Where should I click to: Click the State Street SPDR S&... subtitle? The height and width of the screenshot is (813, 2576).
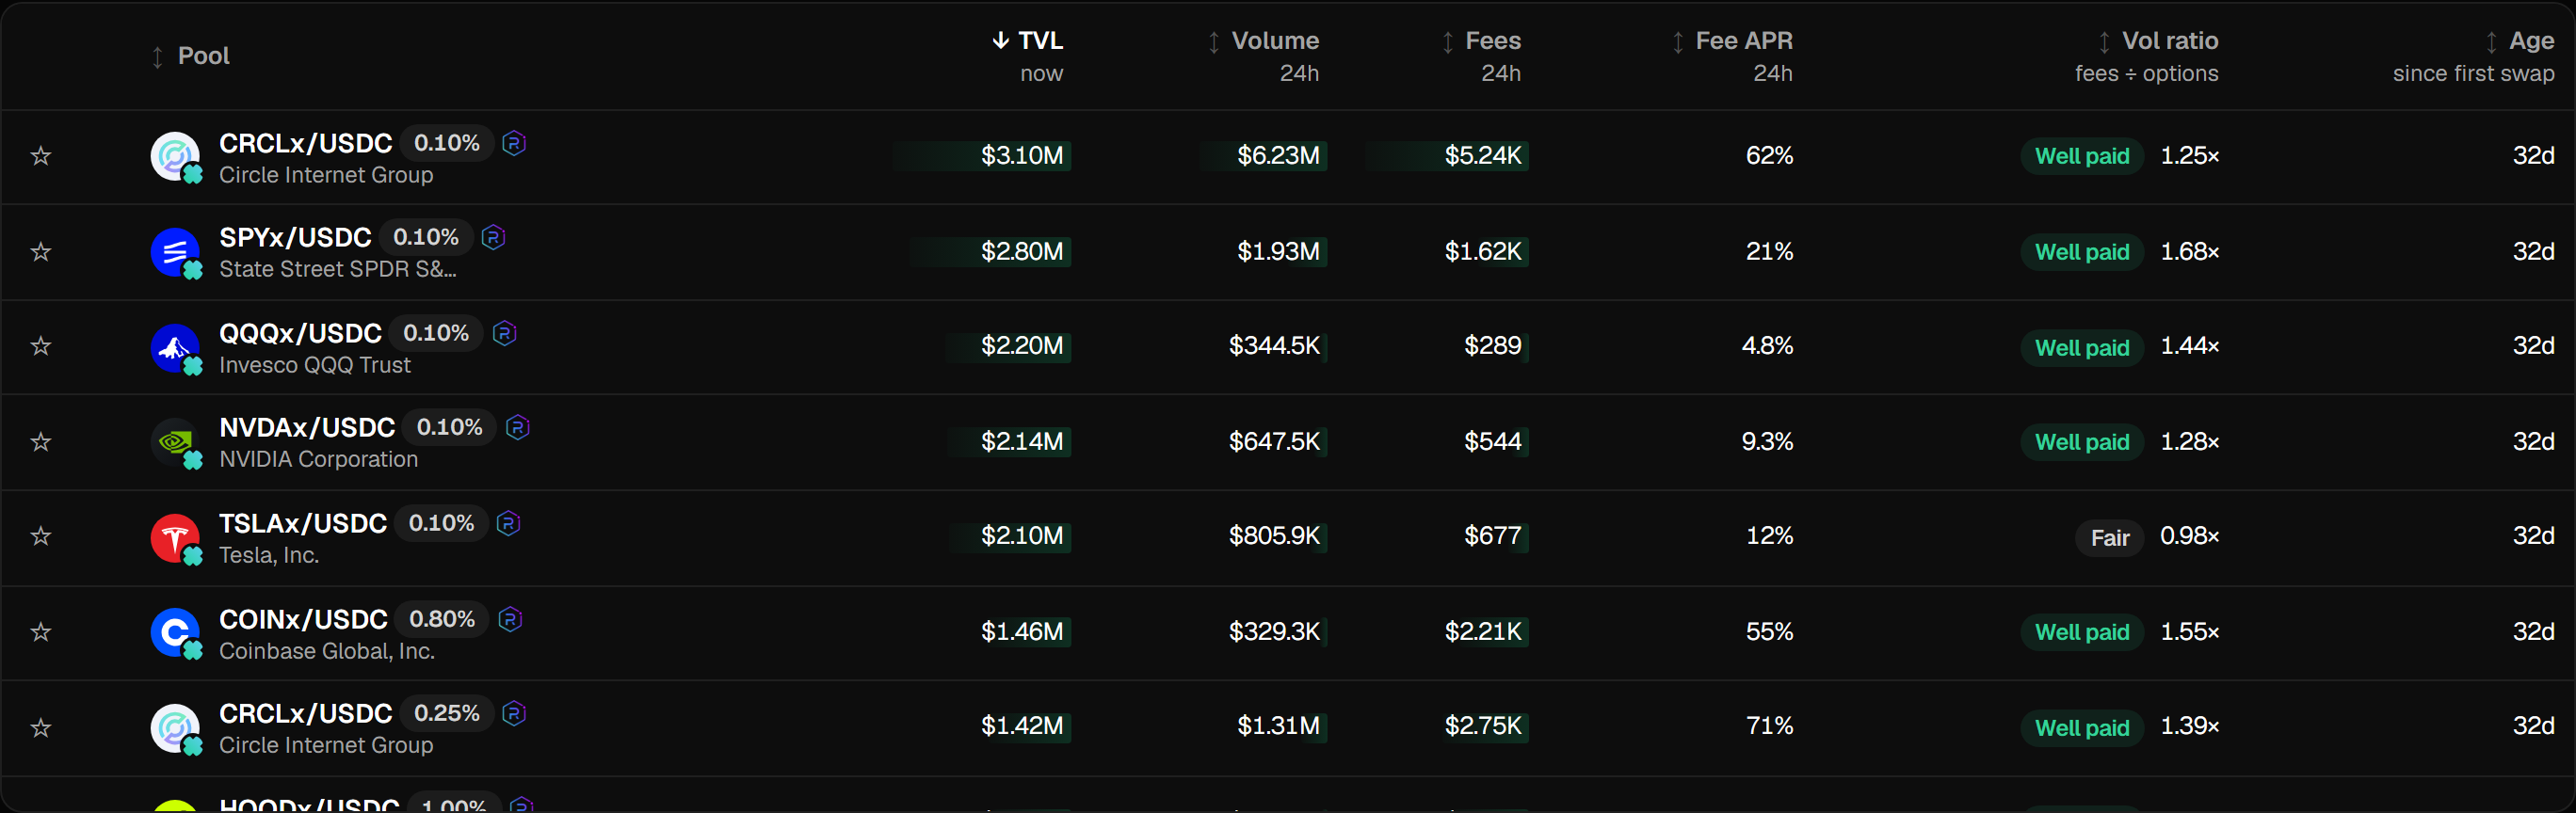338,270
